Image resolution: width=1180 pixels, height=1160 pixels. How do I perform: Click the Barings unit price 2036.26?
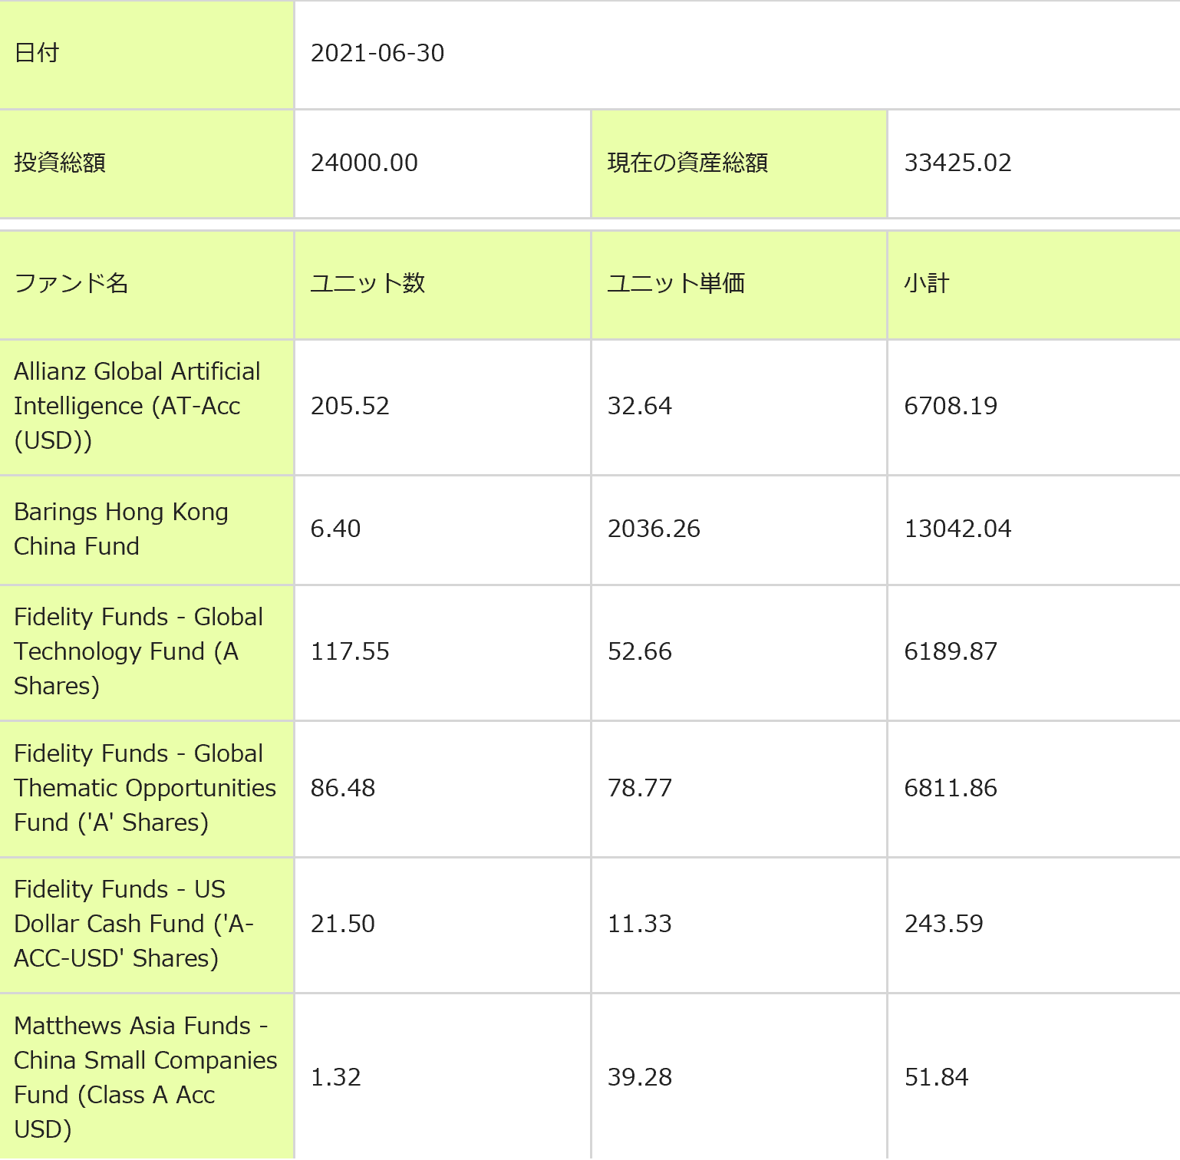tap(654, 529)
